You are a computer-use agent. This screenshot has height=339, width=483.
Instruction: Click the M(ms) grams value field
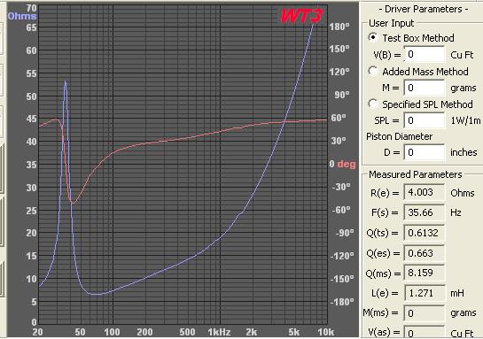(x=425, y=313)
